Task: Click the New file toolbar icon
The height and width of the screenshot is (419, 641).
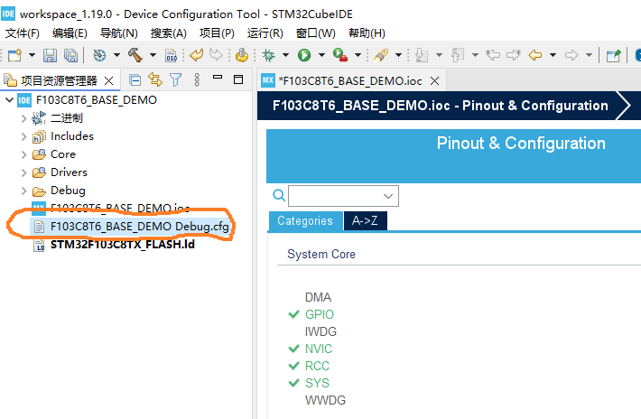Action: [14, 55]
